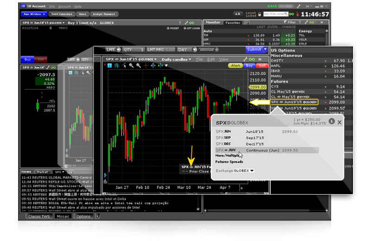
Task: Switch to the Options layout tab
Action: coord(83,216)
